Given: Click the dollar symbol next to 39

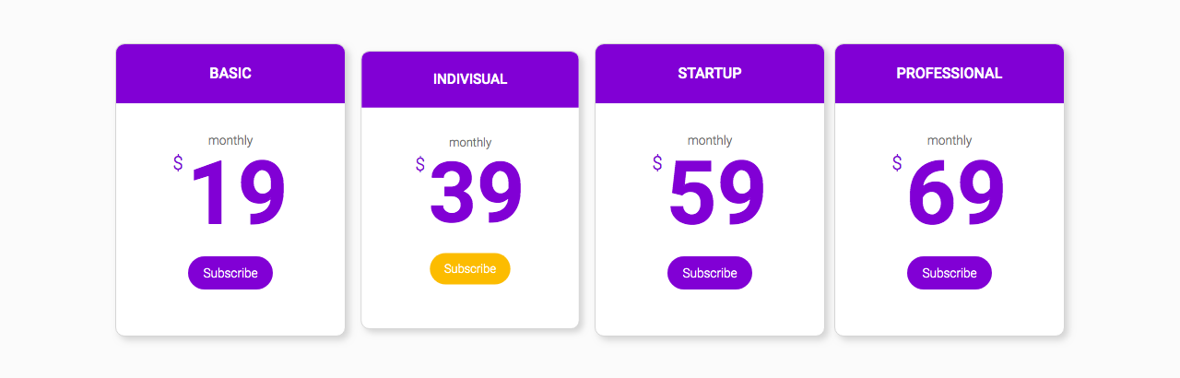Looking at the screenshot, I should click(x=420, y=165).
